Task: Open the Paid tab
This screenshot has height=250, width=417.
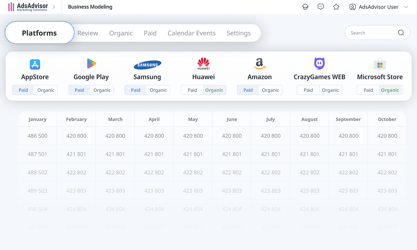Action: [150, 33]
